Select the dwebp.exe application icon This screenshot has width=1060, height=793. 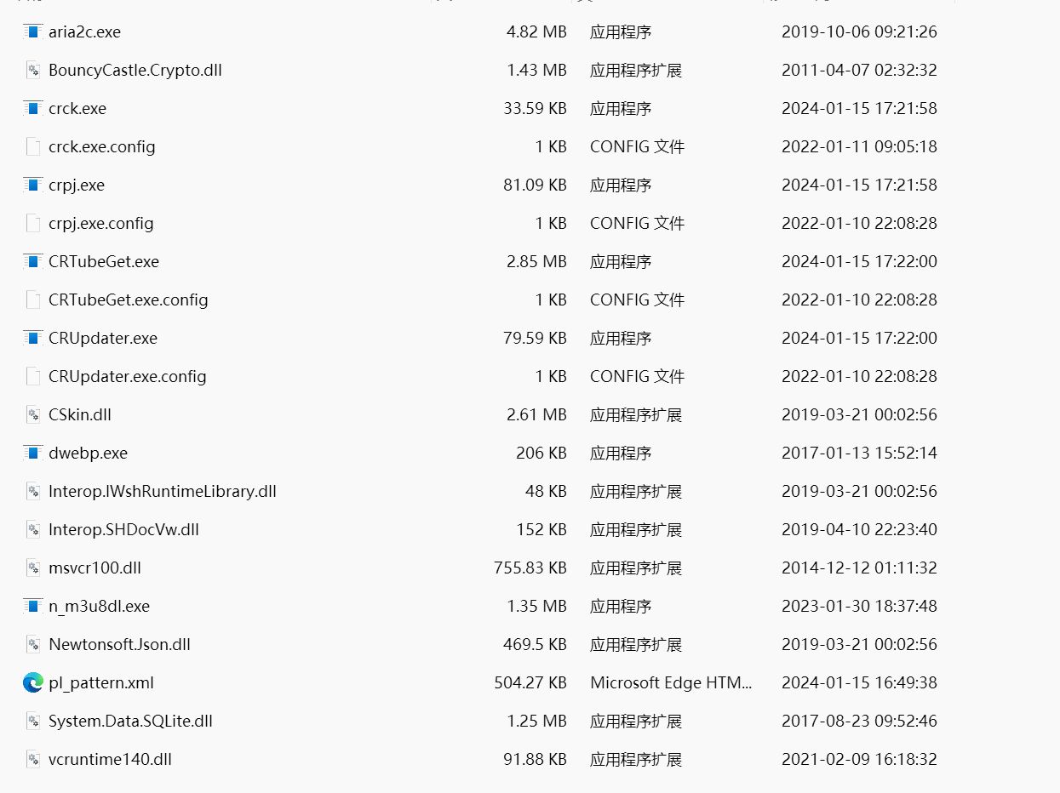tap(33, 454)
